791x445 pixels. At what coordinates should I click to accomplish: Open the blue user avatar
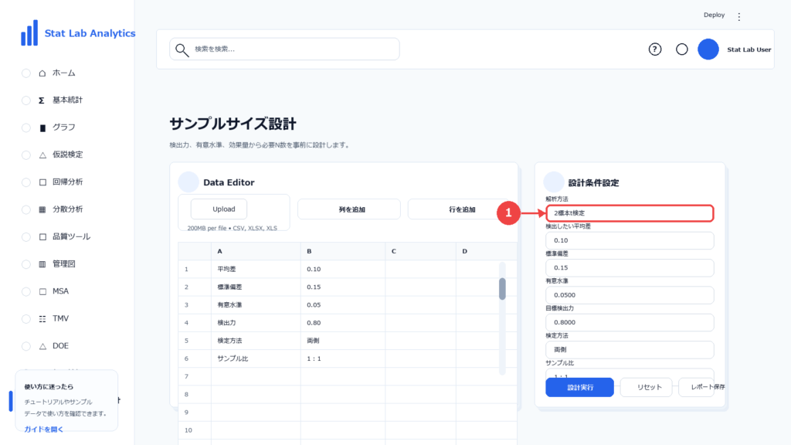click(x=708, y=49)
